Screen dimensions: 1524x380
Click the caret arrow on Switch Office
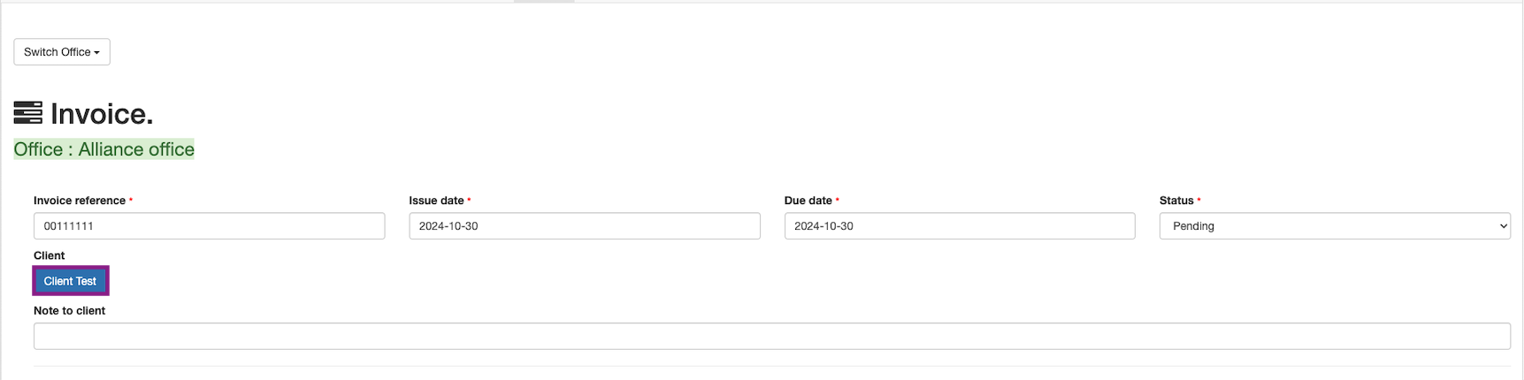click(96, 53)
